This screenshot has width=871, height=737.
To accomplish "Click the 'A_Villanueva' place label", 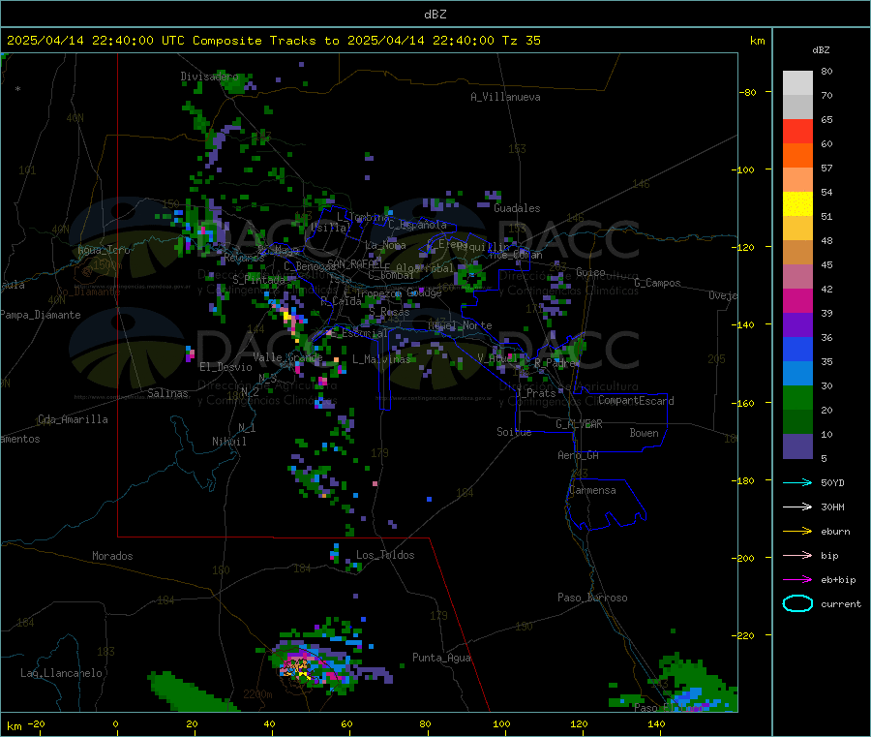I will tap(505, 97).
